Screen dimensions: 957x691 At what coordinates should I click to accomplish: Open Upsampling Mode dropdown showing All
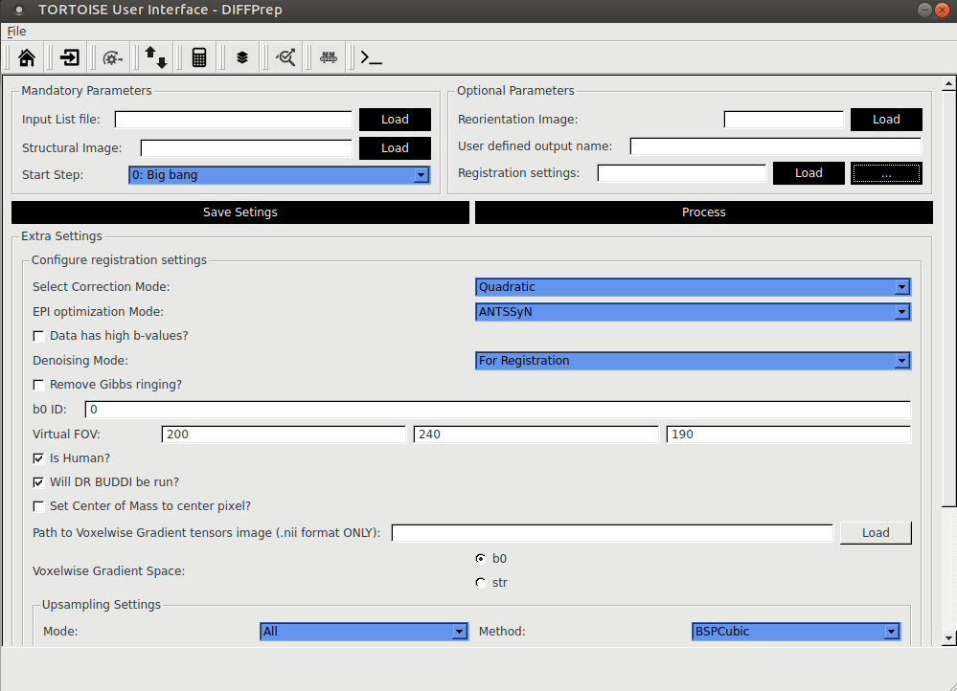pyautogui.click(x=364, y=632)
